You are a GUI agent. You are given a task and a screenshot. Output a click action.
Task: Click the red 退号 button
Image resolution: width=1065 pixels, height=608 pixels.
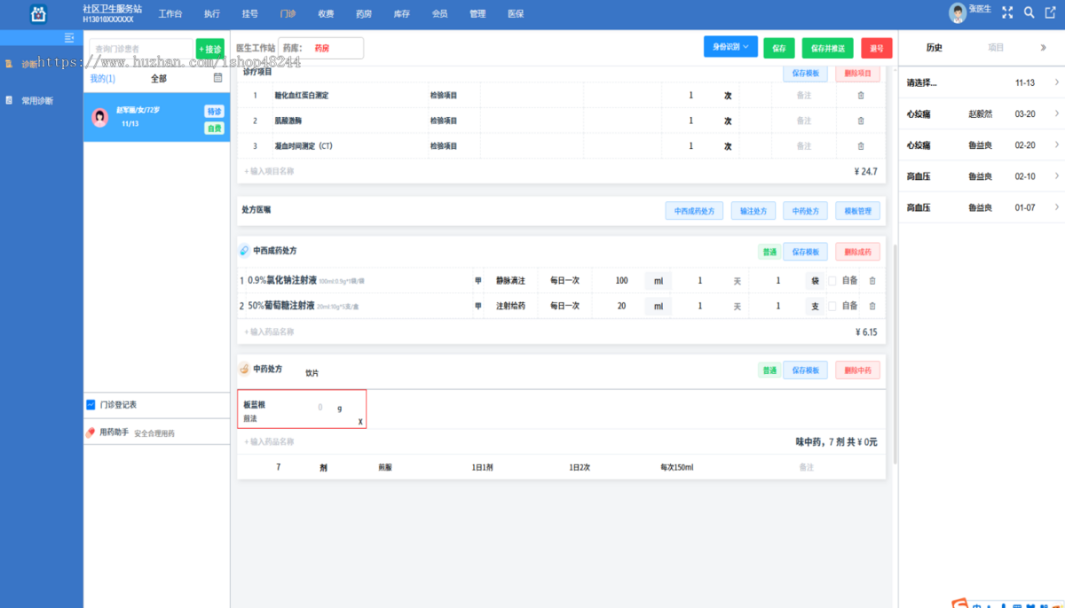(877, 48)
